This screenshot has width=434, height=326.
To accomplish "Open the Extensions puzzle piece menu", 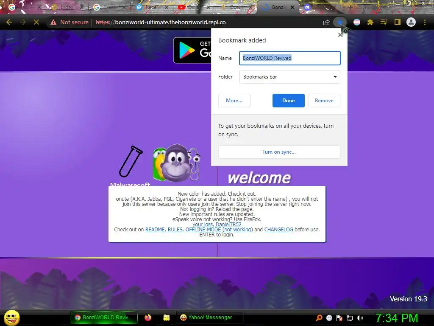I will [370, 22].
